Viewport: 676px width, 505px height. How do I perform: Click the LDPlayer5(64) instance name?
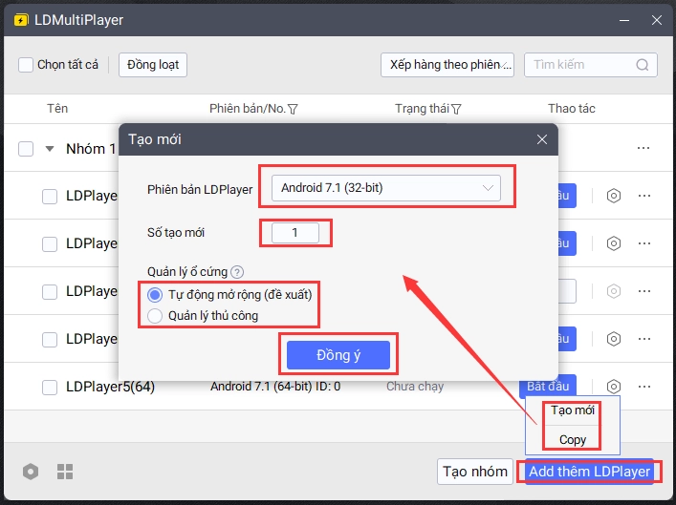[x=110, y=387]
